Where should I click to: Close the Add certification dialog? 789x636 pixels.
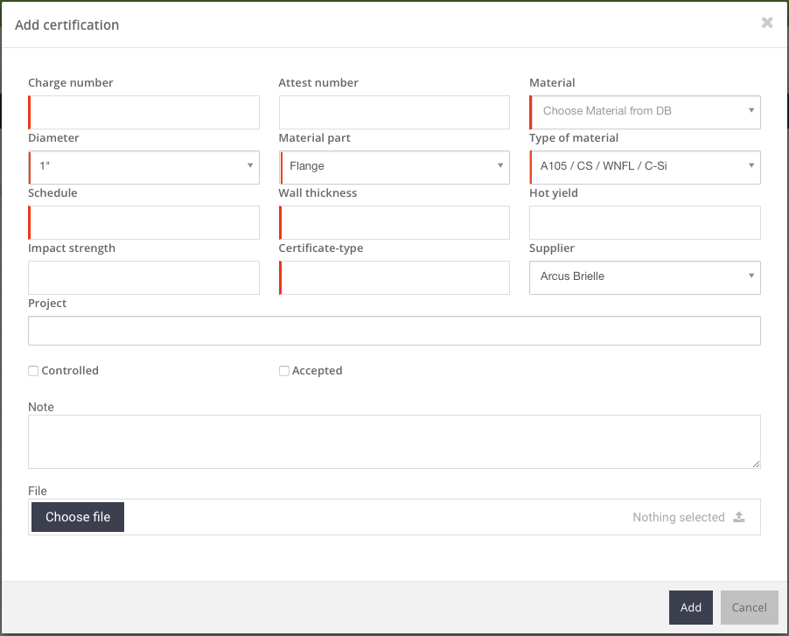(766, 23)
